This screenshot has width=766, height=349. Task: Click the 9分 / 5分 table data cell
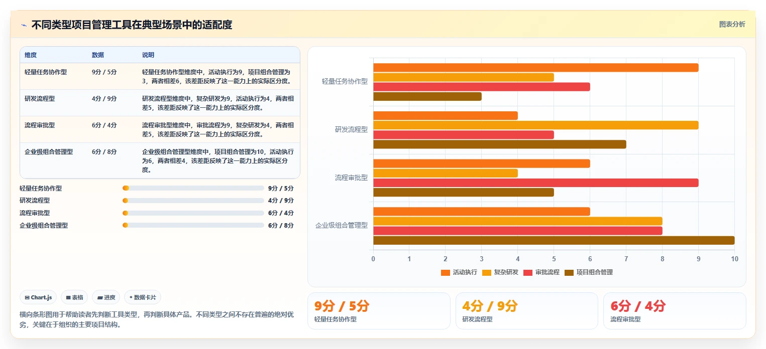[x=104, y=72]
